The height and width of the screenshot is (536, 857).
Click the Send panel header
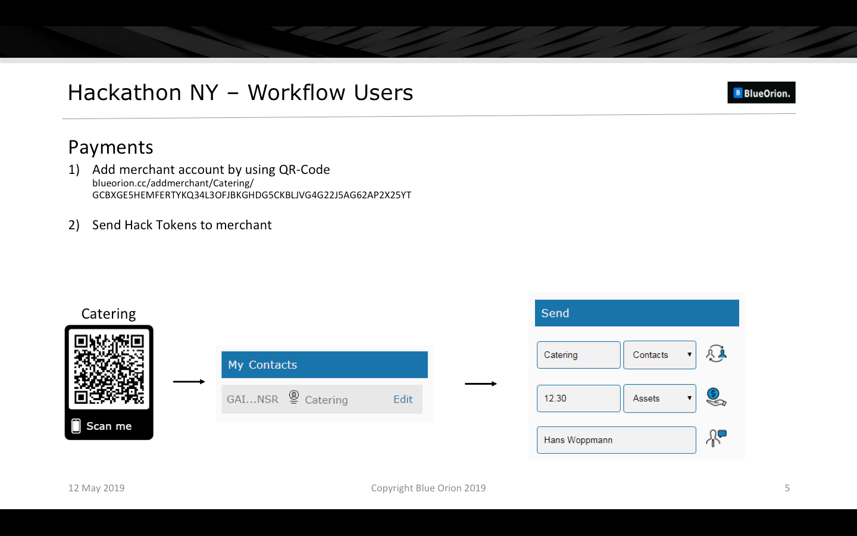637,313
